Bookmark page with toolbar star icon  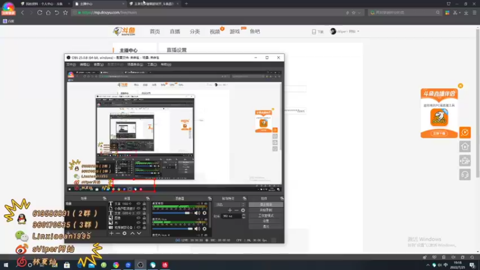point(65,13)
